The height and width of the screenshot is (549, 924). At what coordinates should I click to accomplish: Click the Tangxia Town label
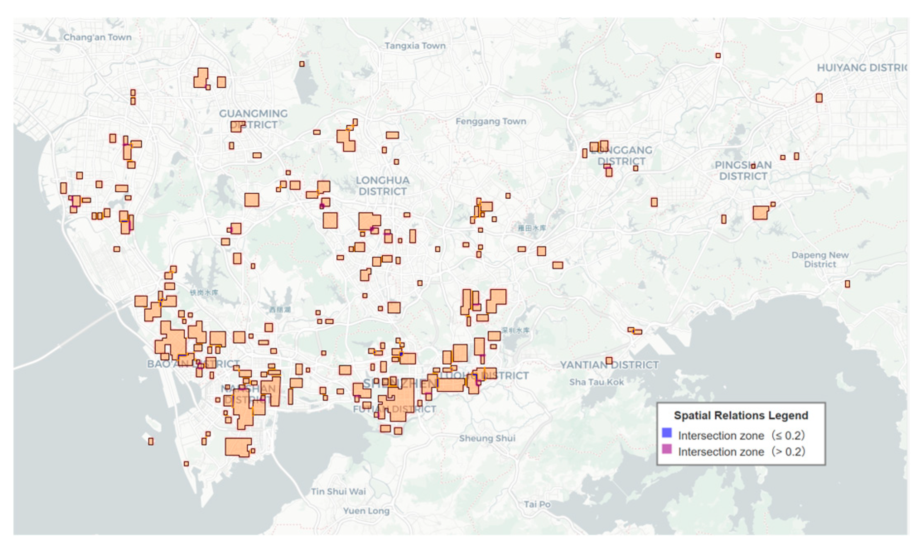415,46
